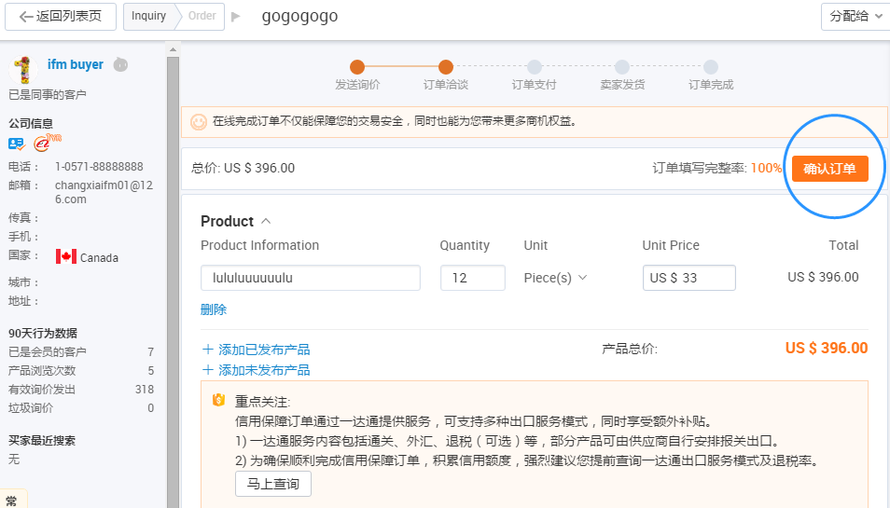This screenshot has height=508, width=890.
Task: Click the 添加已发布产品 link
Action: pyautogui.click(x=256, y=350)
